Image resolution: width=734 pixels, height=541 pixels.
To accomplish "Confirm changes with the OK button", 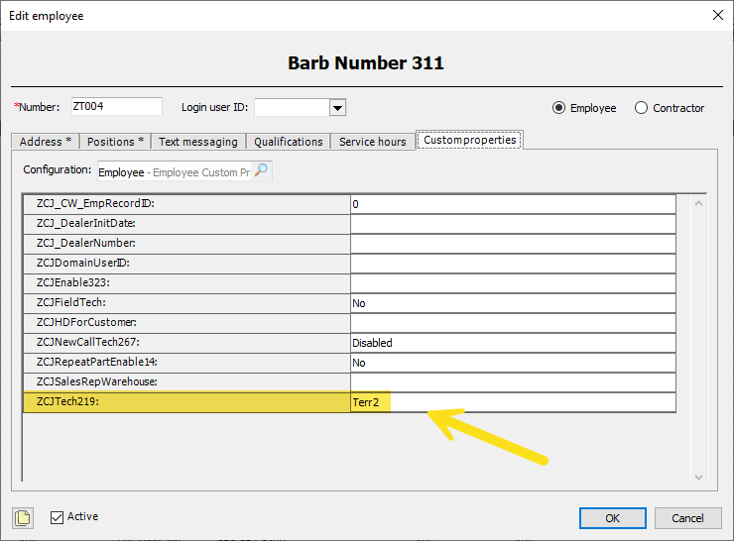I will tap(612, 518).
